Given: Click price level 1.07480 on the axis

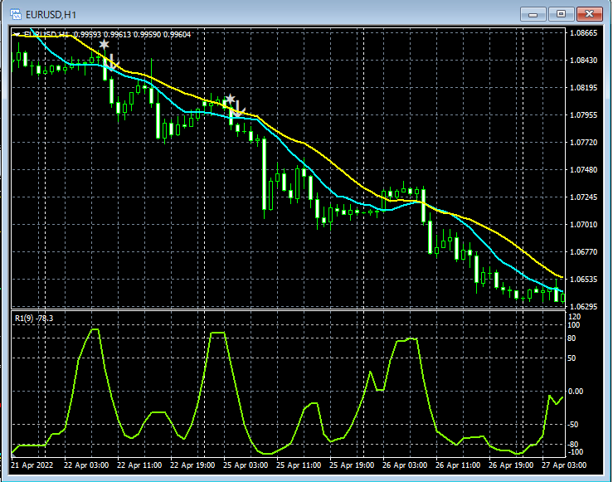Looking at the screenshot, I should 584,170.
